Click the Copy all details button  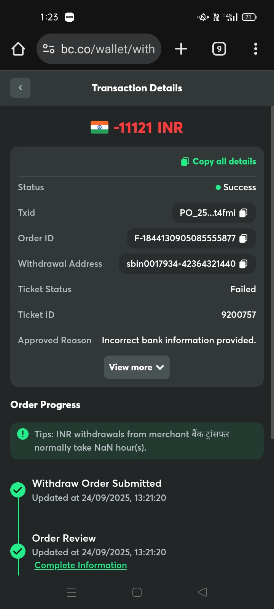218,161
